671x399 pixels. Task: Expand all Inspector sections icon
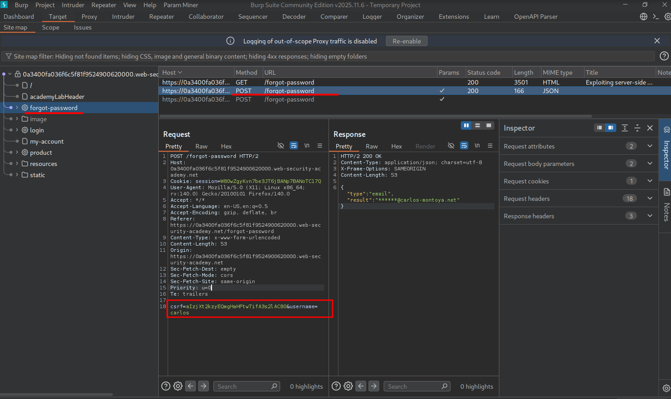625,128
